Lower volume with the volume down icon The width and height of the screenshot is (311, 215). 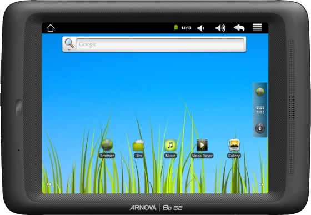click(x=200, y=28)
